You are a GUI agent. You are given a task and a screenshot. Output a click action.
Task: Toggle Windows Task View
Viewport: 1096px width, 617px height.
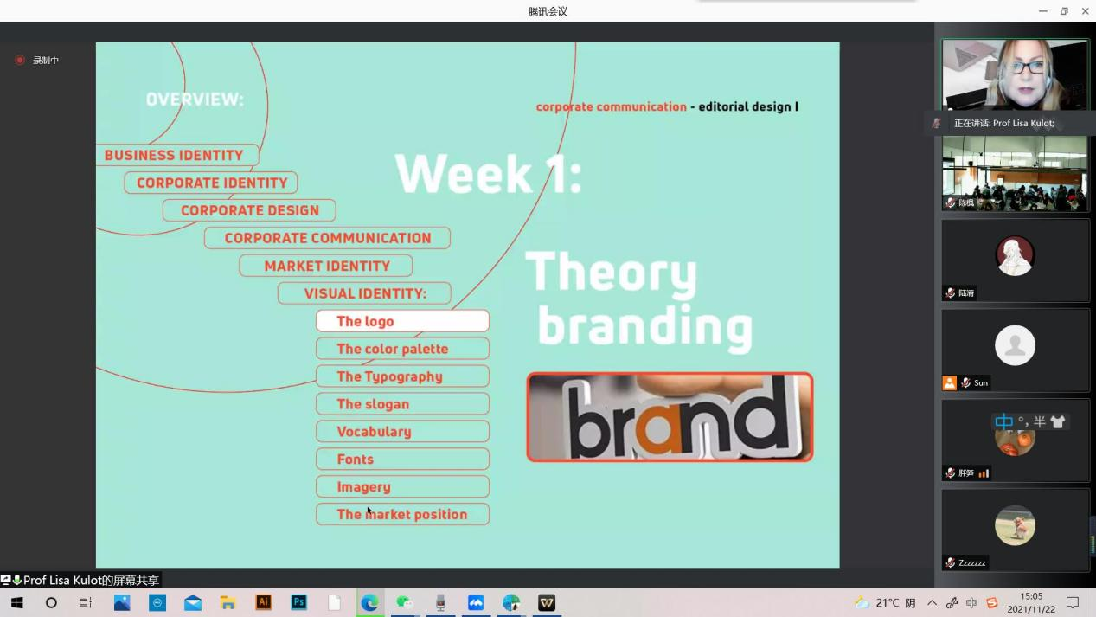click(x=86, y=602)
